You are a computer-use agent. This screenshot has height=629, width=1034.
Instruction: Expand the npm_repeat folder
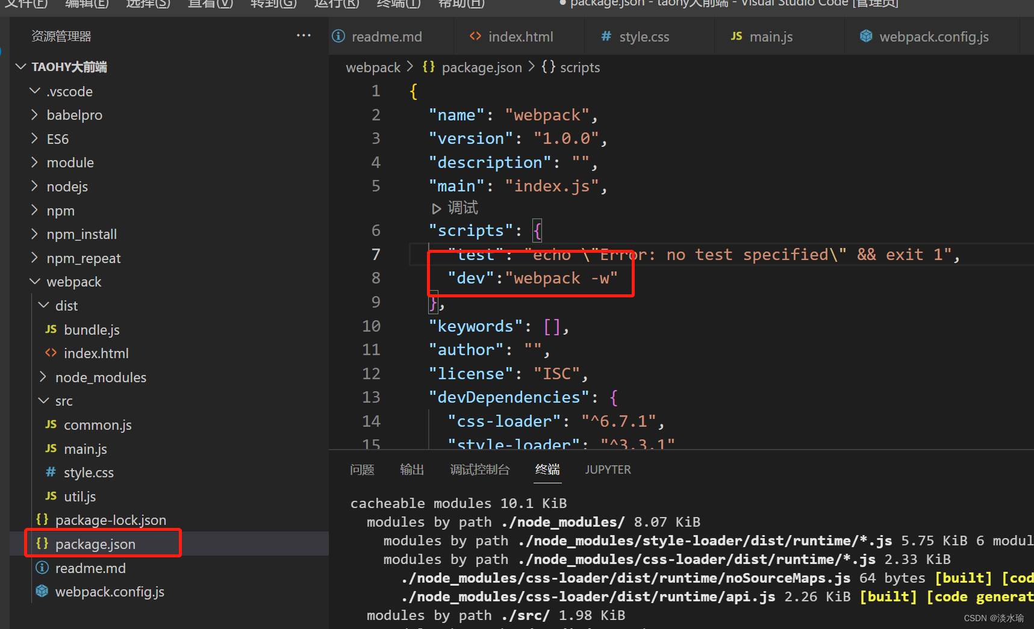point(35,258)
